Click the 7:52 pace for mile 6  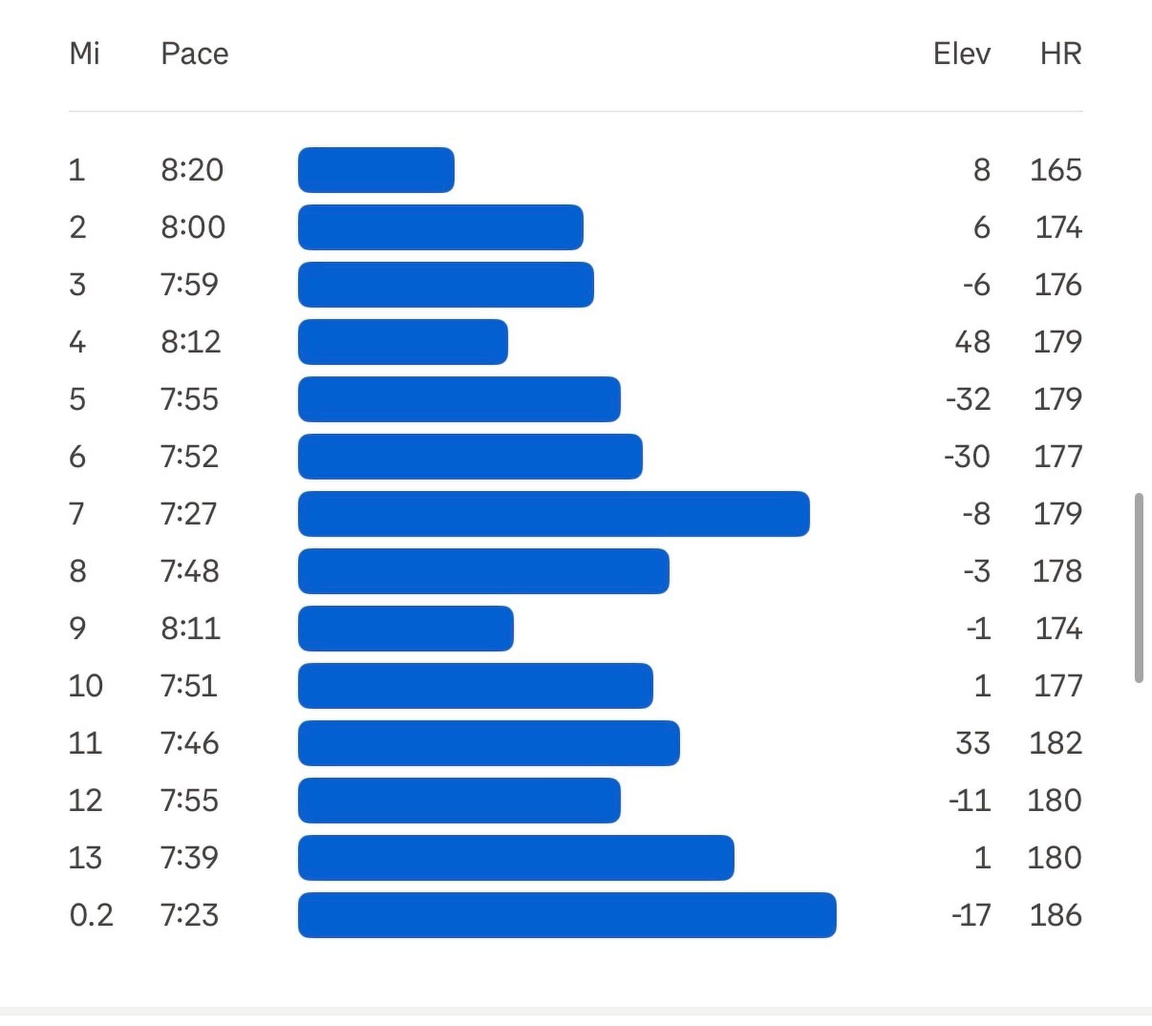click(190, 457)
